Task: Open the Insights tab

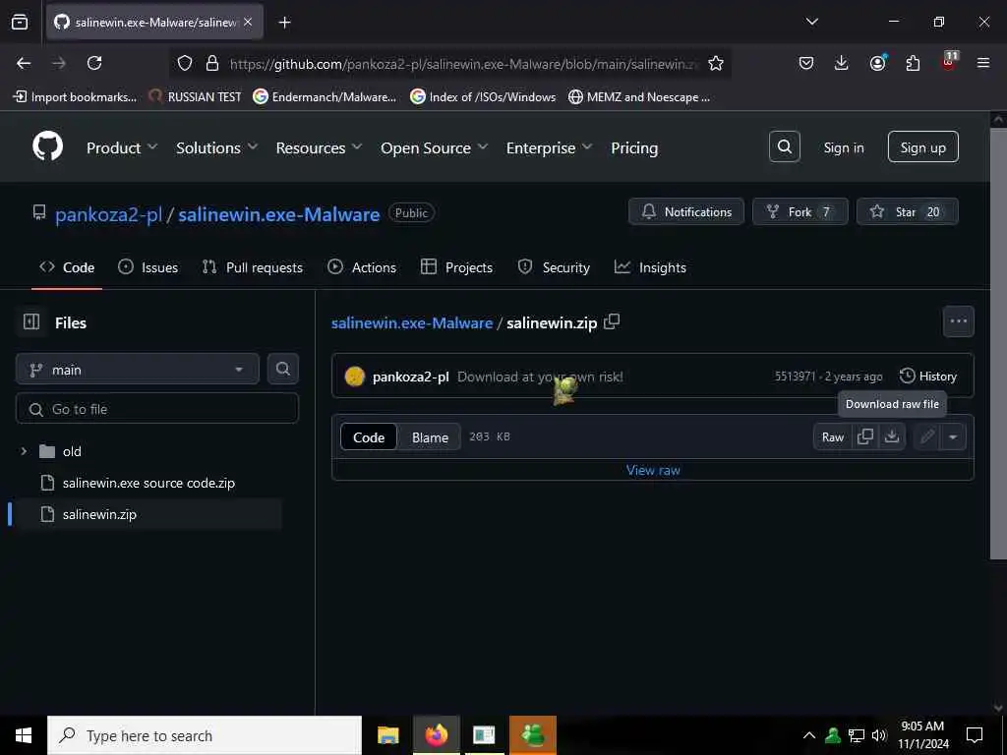Action: pos(650,267)
